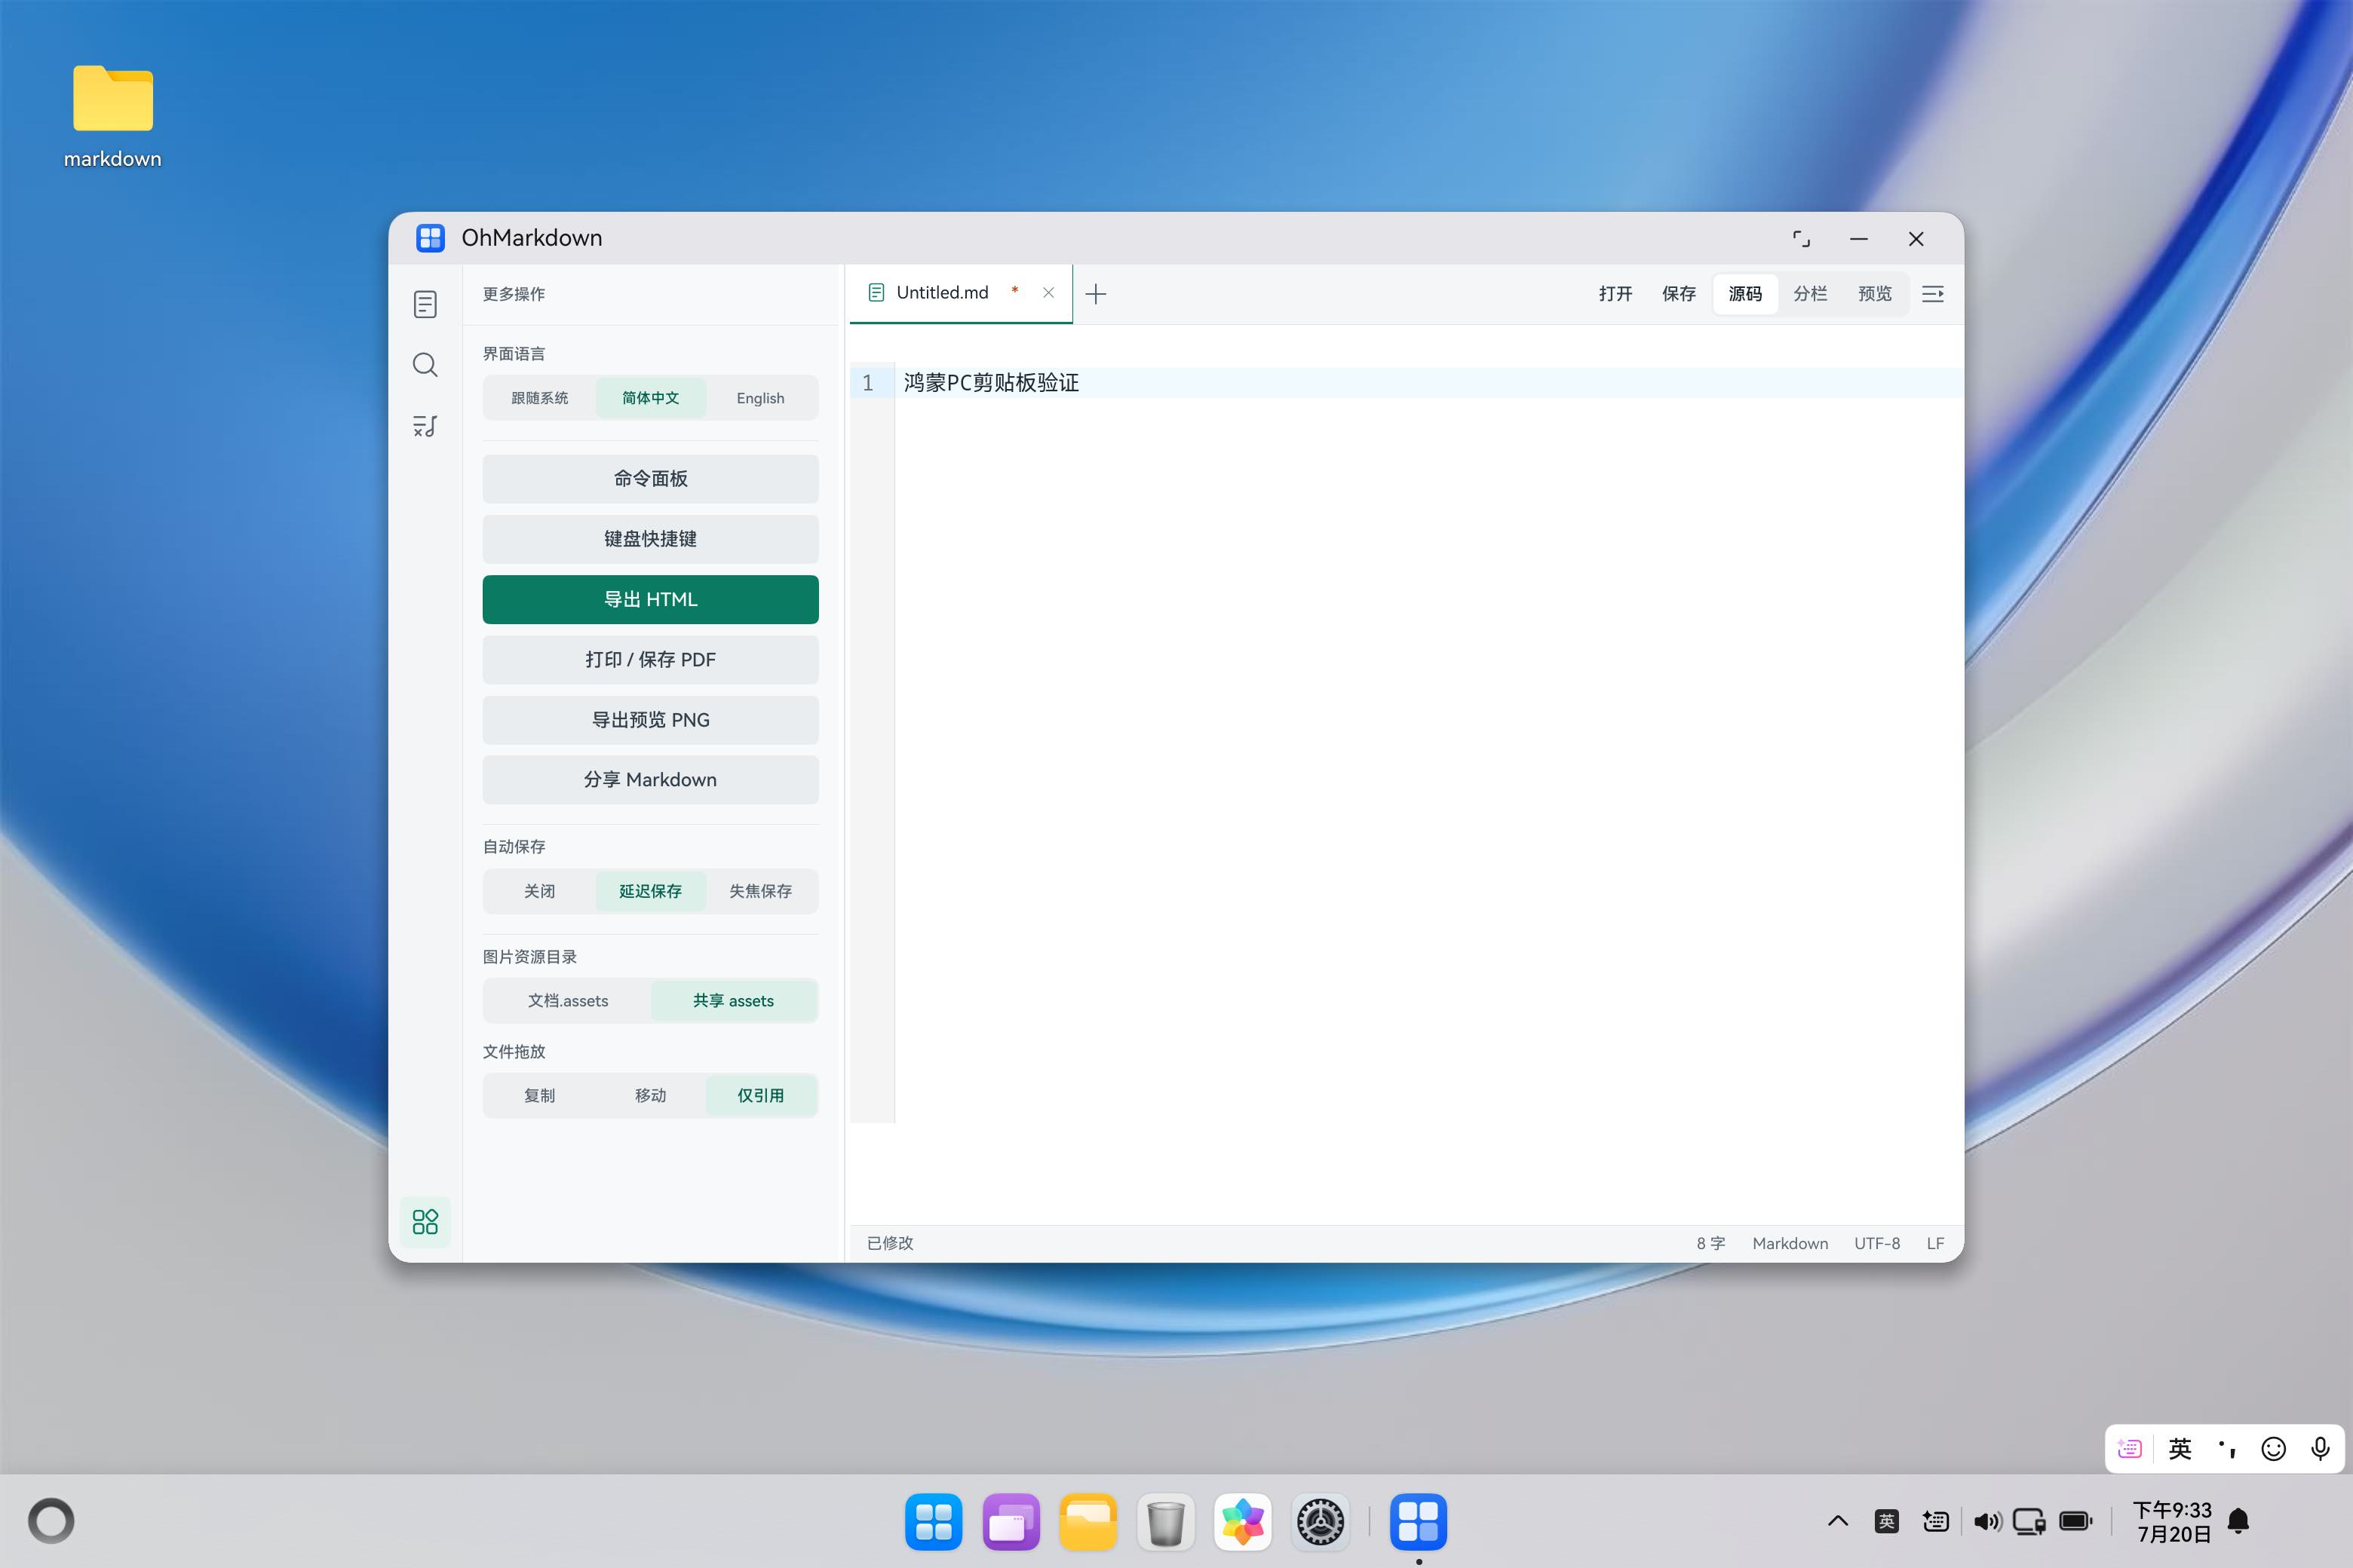This screenshot has width=2353, height=1568.
Task: Click the more operations grid icon
Action: pyautogui.click(x=425, y=1221)
